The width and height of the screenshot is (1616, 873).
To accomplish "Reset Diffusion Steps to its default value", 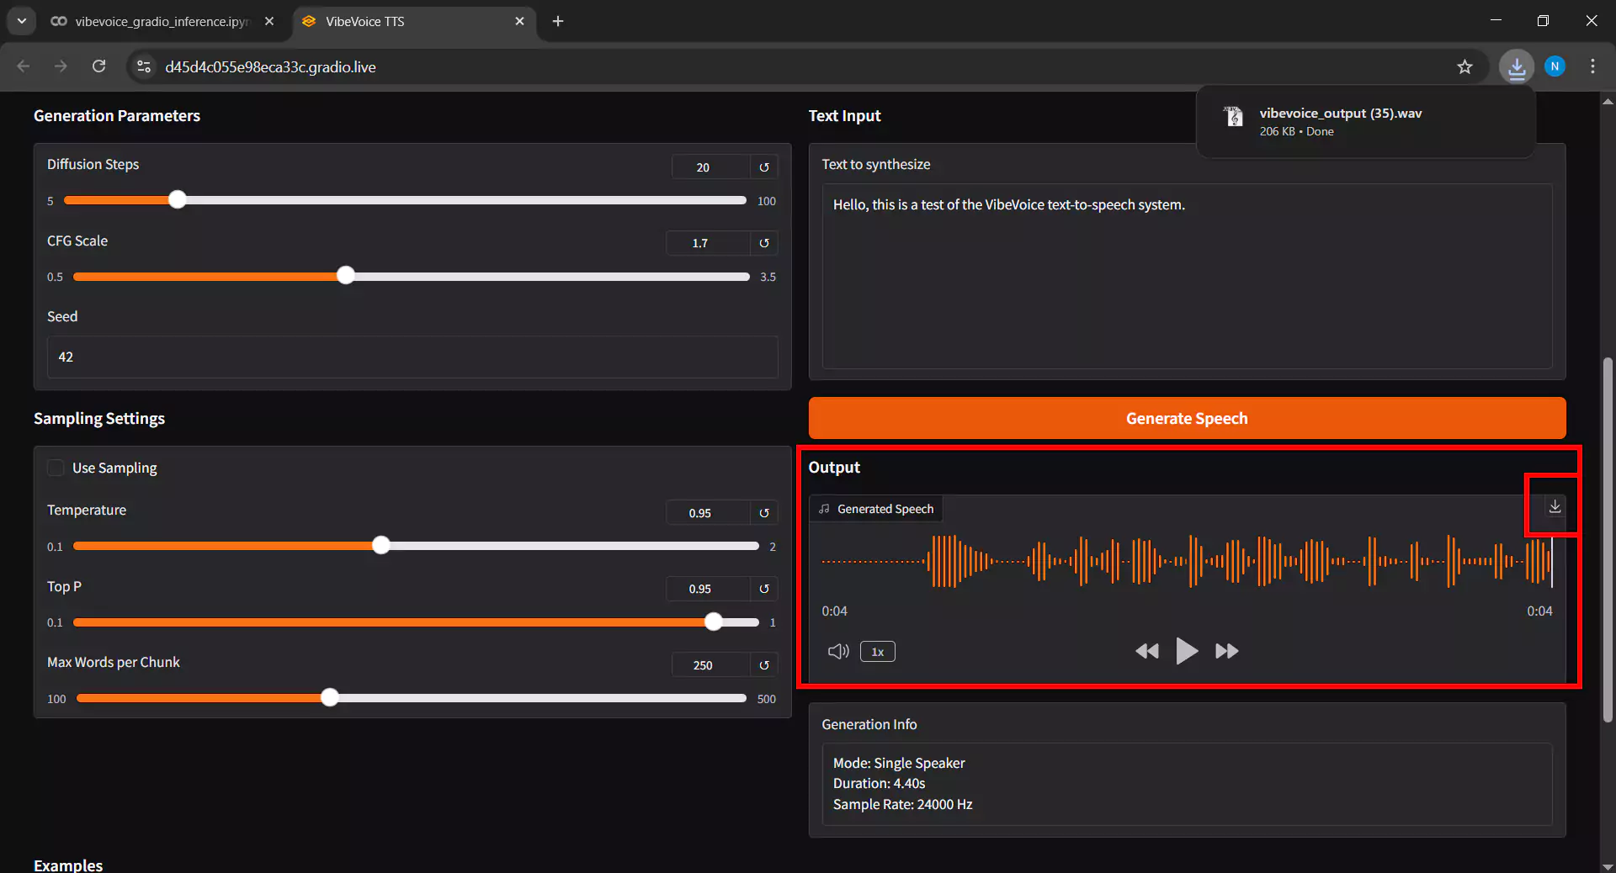I will pos(764,167).
